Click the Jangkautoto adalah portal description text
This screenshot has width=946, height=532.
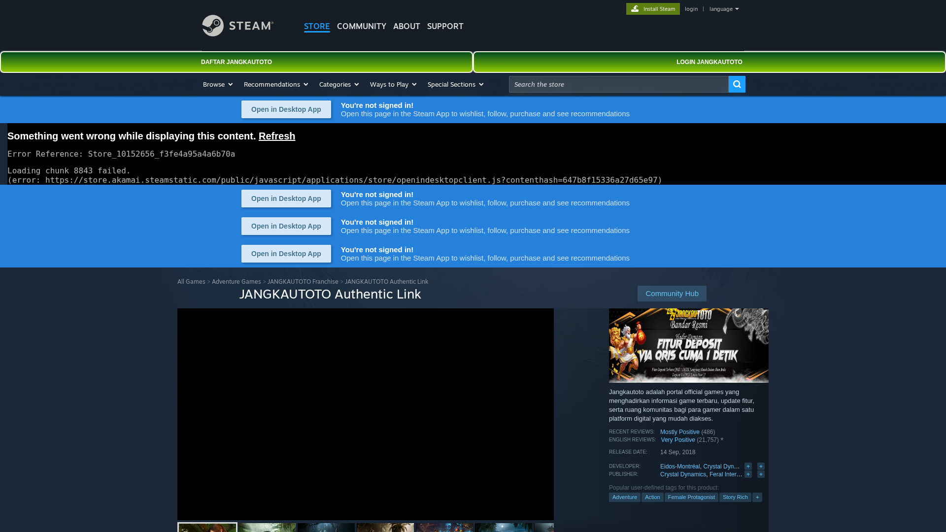pos(682,405)
